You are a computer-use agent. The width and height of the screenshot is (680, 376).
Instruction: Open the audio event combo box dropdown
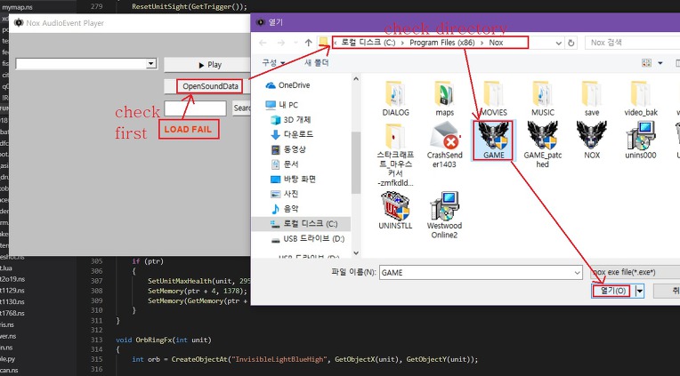pos(151,64)
